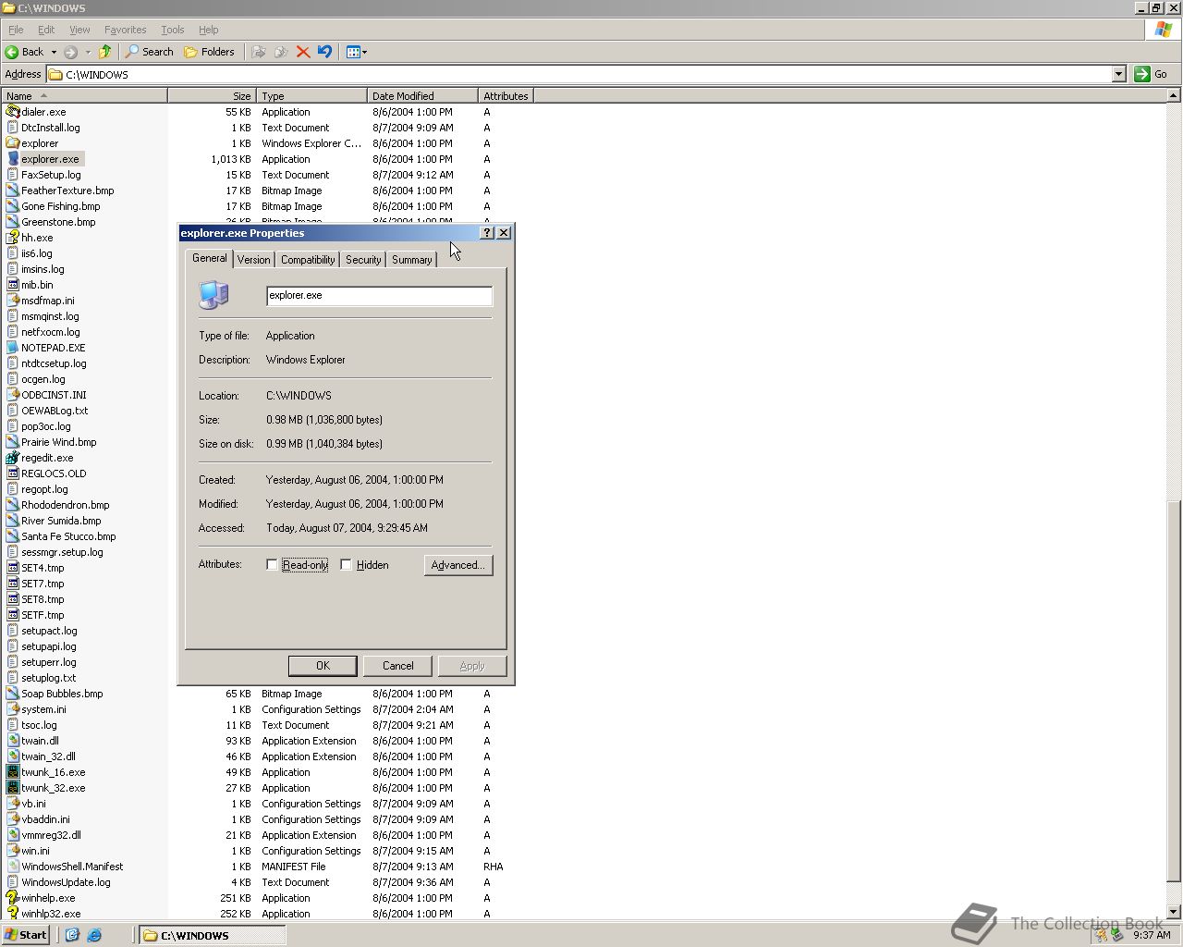Toggle the Hidden attribute checkbox

[x=346, y=565]
